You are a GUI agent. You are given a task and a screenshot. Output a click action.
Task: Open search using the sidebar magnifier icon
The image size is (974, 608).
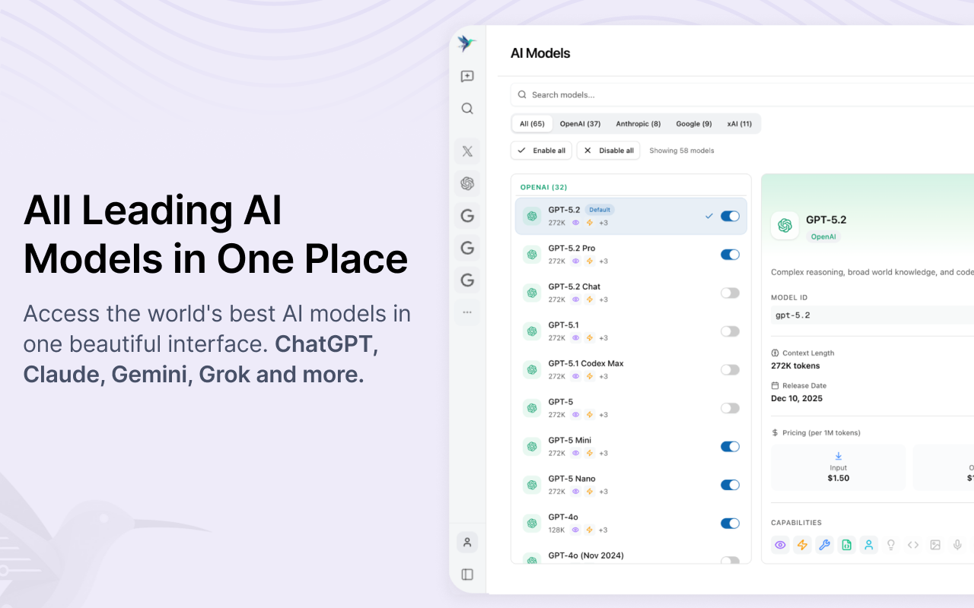click(466, 108)
